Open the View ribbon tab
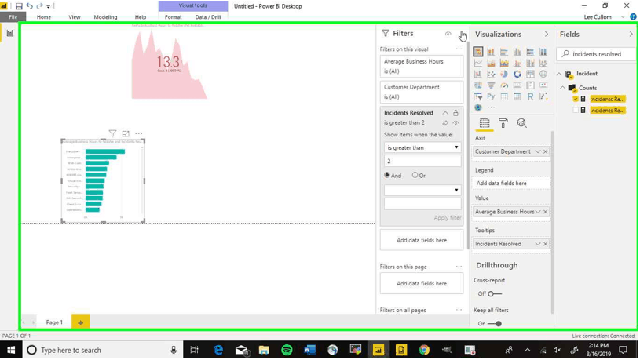 pos(75,17)
